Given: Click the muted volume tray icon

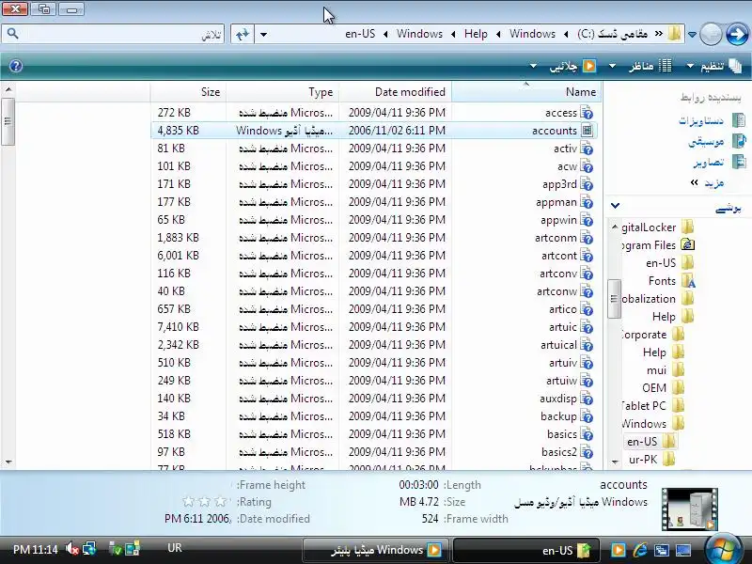Looking at the screenshot, I should (x=72, y=548).
